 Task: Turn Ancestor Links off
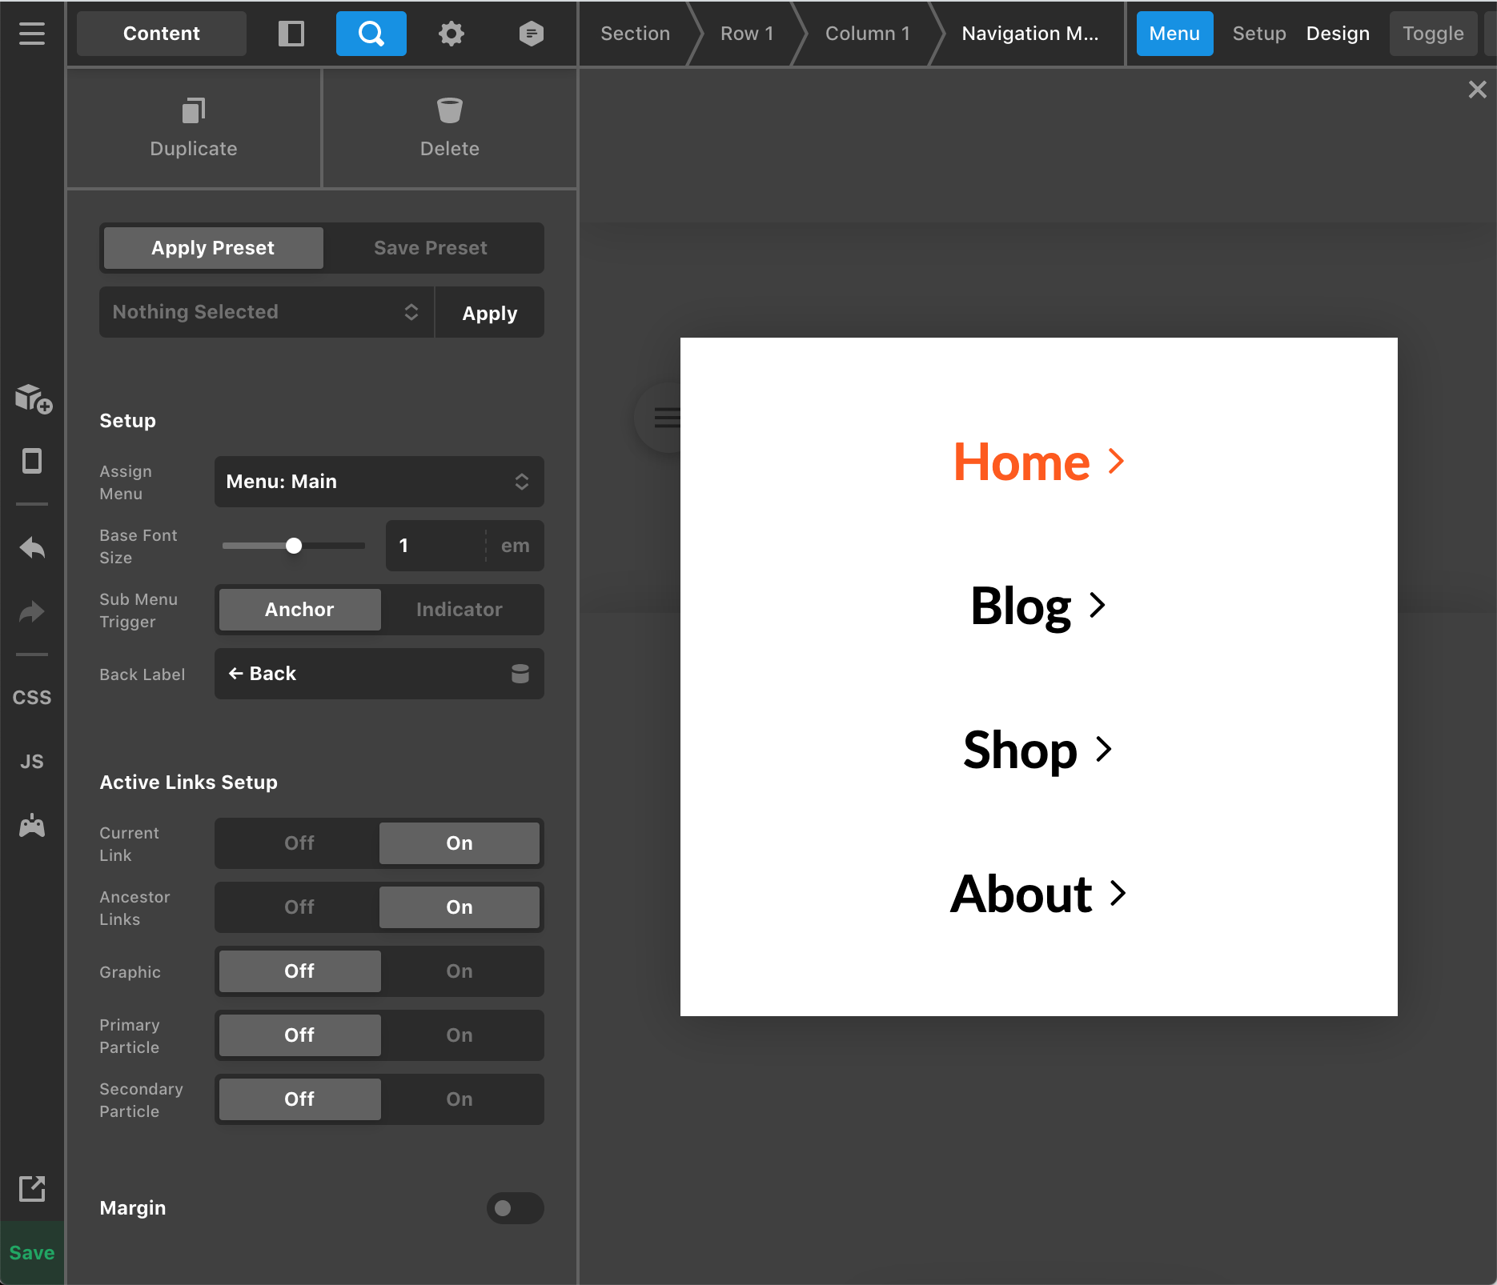coord(299,907)
